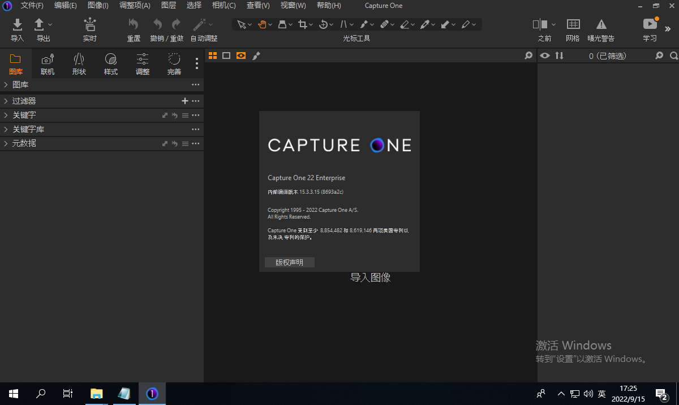Select the Erase Mask tool
Viewport: 679px width, 405px height.
(x=405, y=24)
